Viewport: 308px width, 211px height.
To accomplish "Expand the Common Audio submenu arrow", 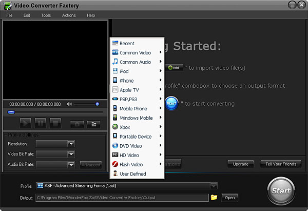I will pyautogui.click(x=161, y=62).
